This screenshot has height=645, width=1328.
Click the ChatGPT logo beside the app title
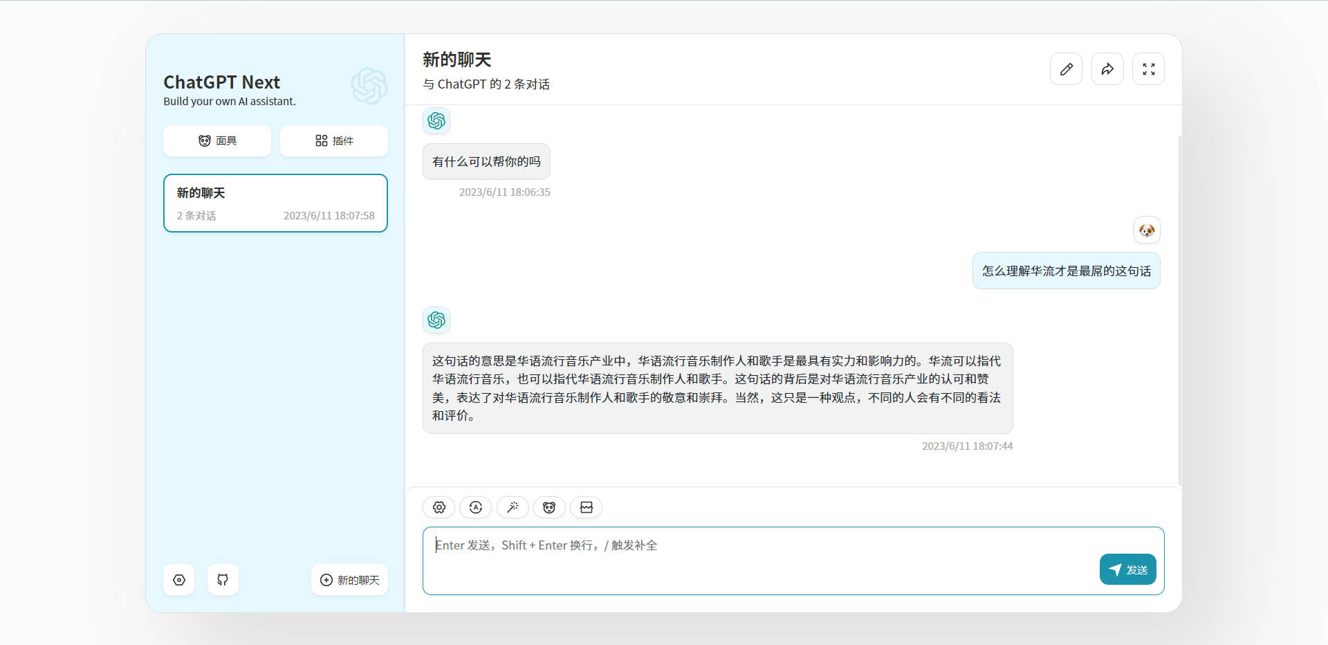pyautogui.click(x=369, y=86)
